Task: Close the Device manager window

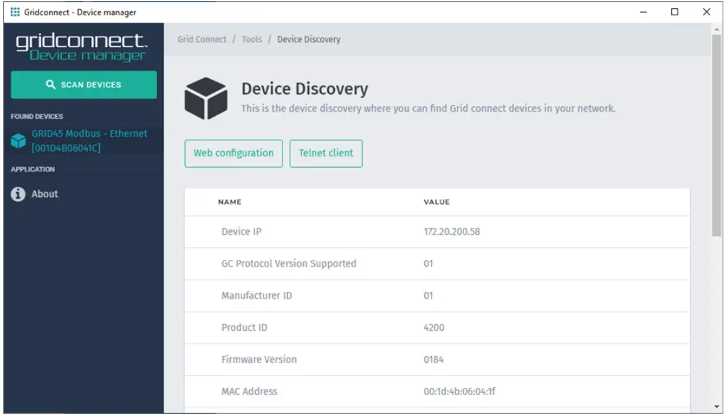Action: tap(707, 12)
